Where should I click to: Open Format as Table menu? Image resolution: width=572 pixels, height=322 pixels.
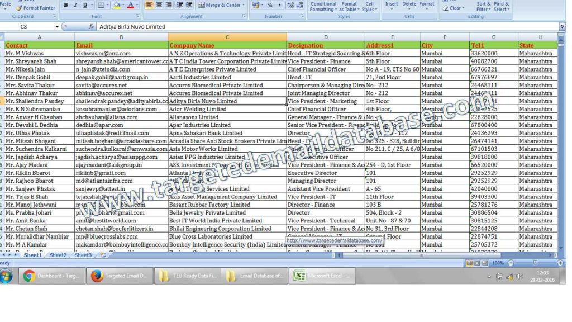click(x=349, y=6)
